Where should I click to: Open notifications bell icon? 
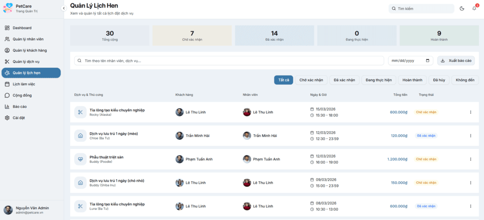(474, 9)
